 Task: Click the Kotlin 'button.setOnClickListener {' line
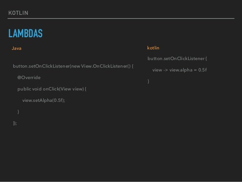(x=177, y=59)
